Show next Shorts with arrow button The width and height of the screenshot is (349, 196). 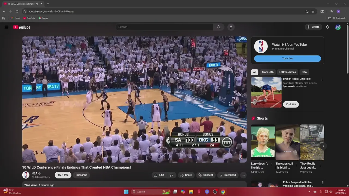323,146
